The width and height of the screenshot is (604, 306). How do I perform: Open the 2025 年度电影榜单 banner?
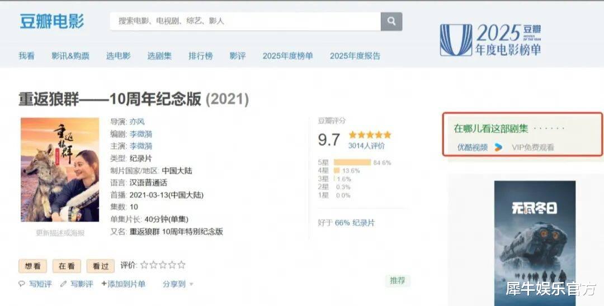click(x=490, y=40)
